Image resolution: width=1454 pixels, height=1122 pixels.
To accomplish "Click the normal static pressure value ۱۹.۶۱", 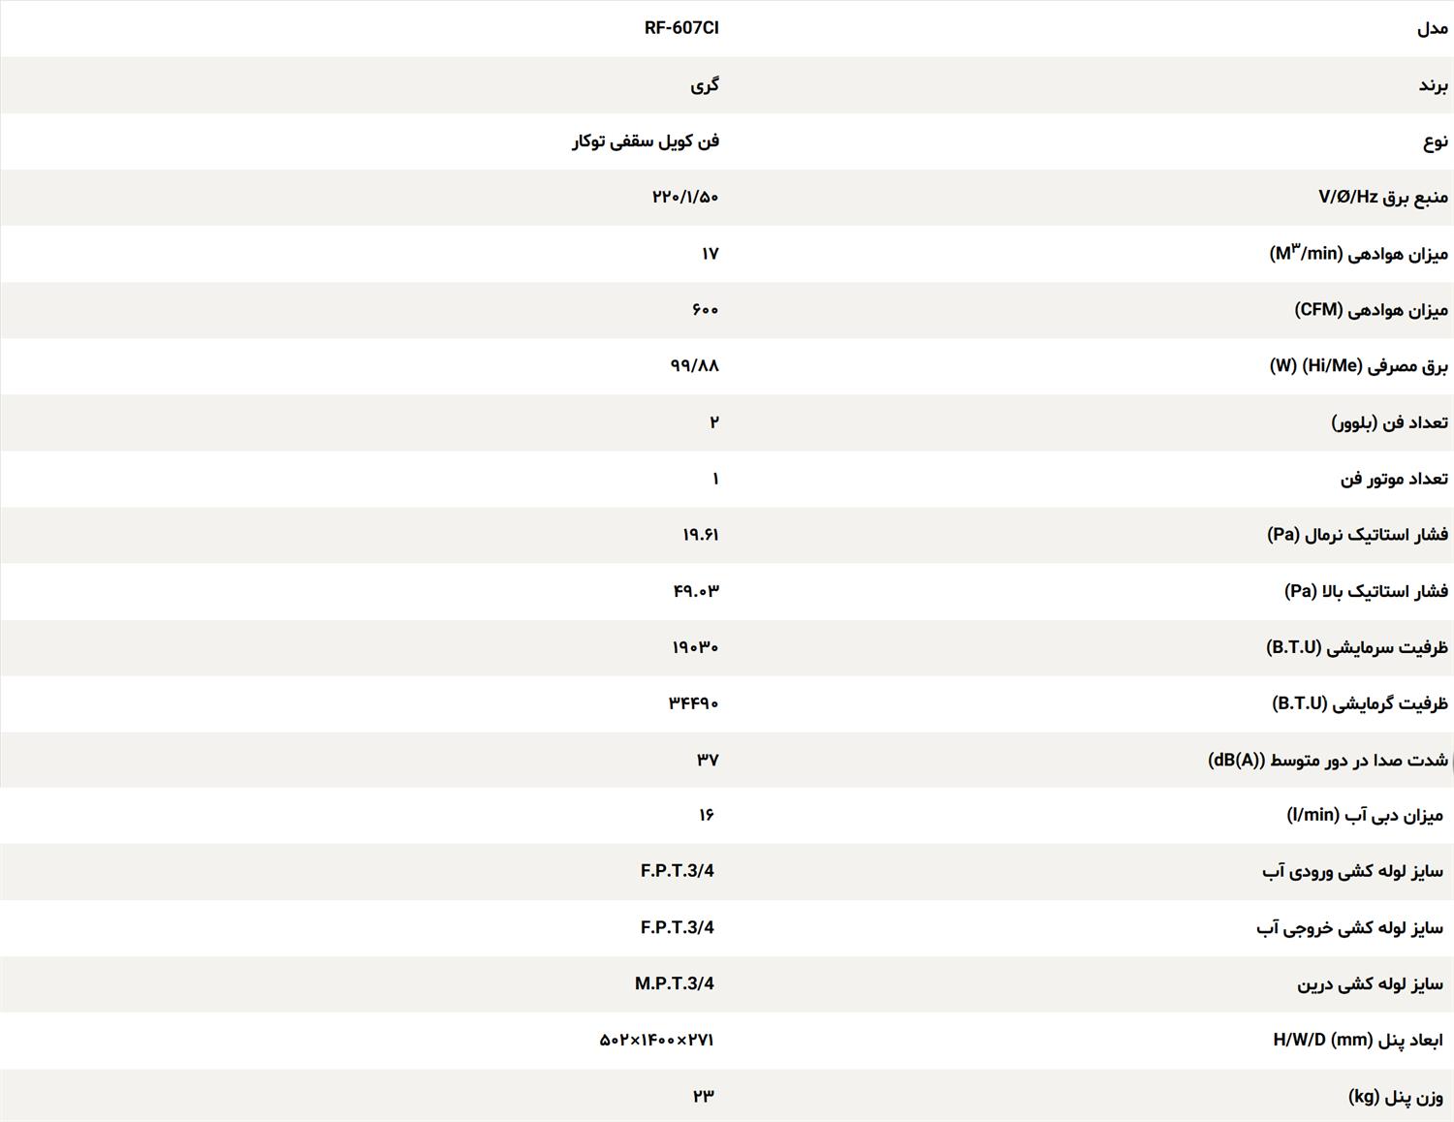I will tap(700, 535).
